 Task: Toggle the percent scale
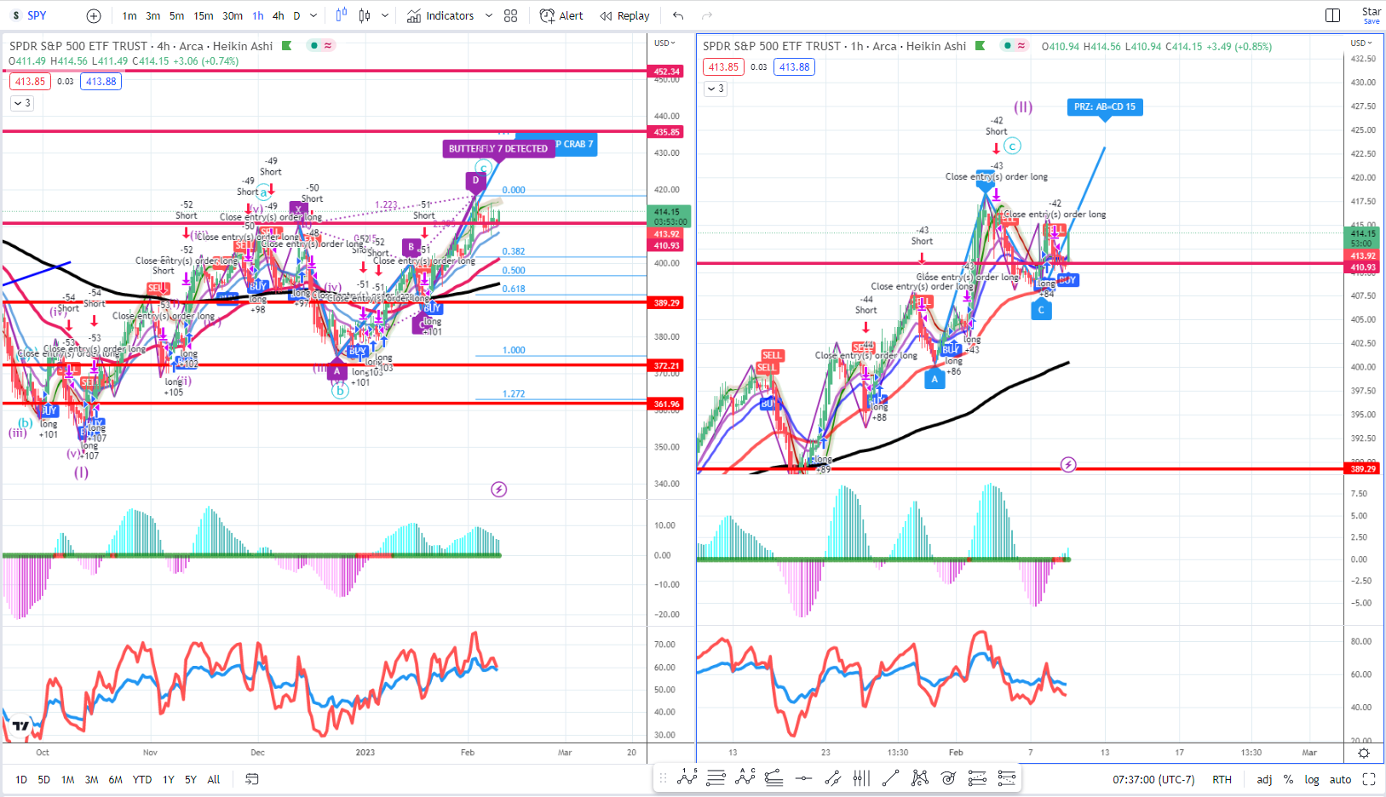click(1288, 779)
